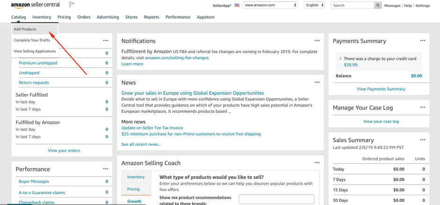Screen dimensions: 440x205
Task: Click the flag icon beside Seller Central logo
Action: coord(72,5)
